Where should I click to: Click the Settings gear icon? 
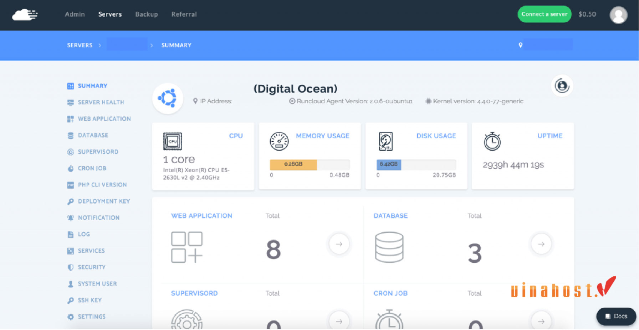point(71,317)
